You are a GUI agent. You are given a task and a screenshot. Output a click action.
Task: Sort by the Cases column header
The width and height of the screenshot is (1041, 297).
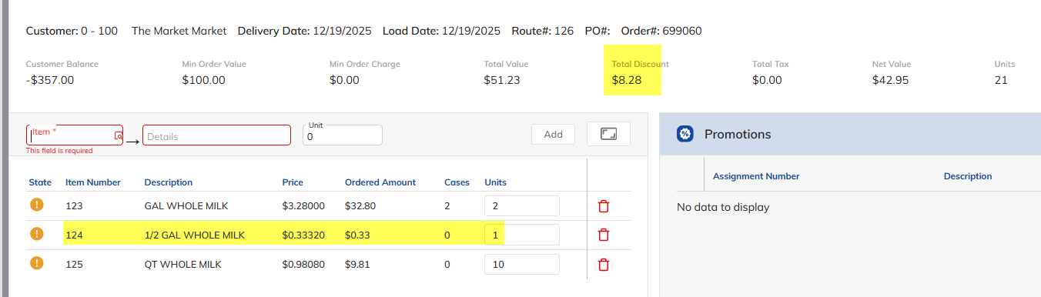click(457, 182)
